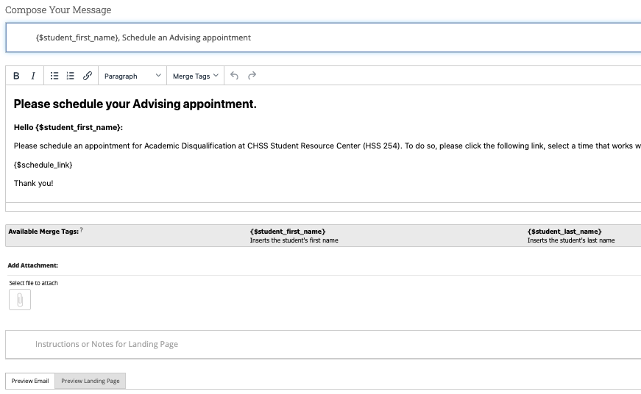The width and height of the screenshot is (641, 394).
Task: Click the message subject line field
Action: click(323, 37)
